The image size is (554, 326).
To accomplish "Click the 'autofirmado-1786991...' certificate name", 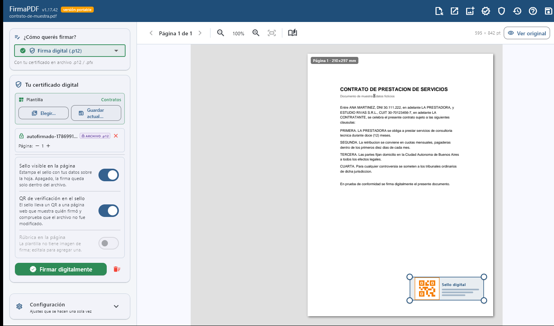I will 52,136.
